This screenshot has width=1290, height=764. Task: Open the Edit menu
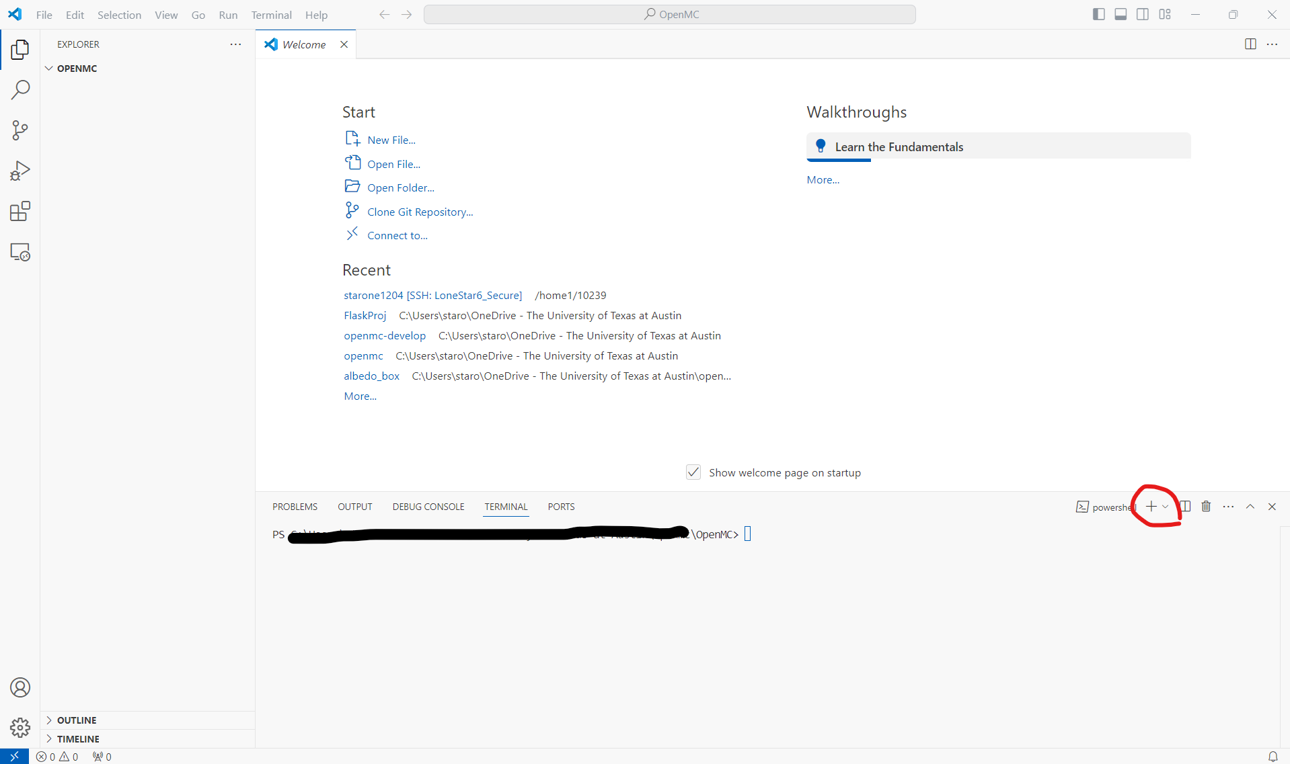tap(75, 15)
